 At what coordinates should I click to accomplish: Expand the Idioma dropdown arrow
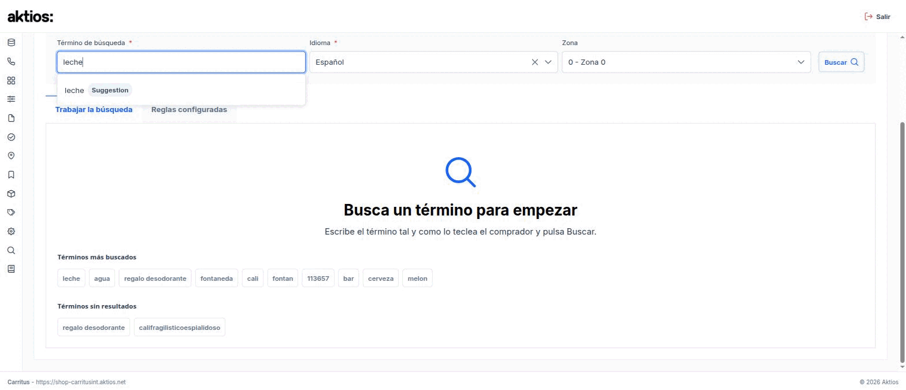[x=548, y=62]
